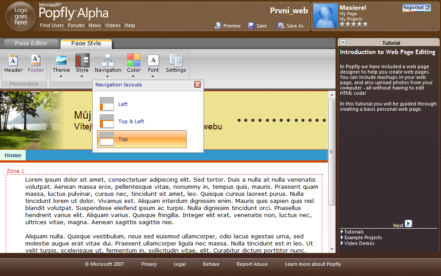
Task: Click the Sign Out button
Action: 416,8
